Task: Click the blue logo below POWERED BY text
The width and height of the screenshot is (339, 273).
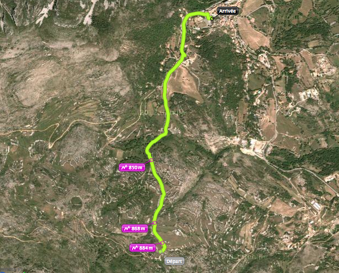Action: coord(2,272)
